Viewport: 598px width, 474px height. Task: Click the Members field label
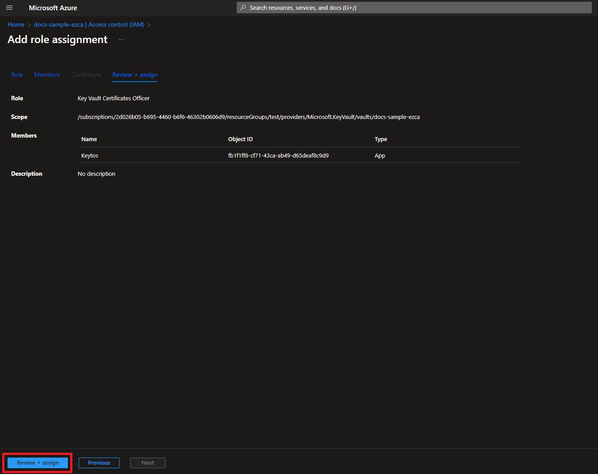click(x=24, y=135)
